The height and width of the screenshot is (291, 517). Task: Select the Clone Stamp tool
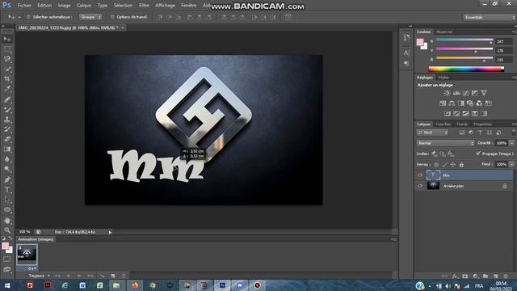pos(7,119)
